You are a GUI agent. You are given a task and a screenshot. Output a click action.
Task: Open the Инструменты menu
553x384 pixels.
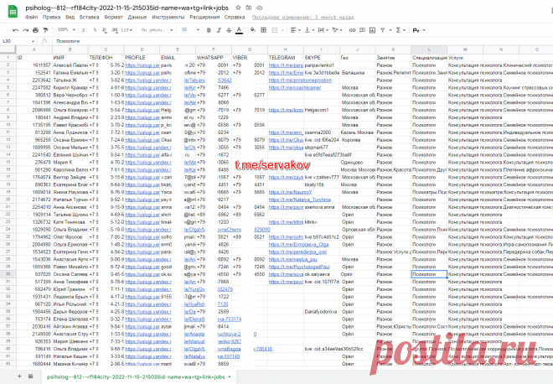coord(168,18)
